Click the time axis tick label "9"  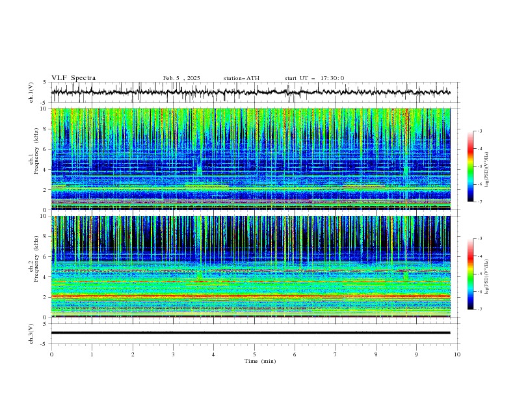tap(416, 354)
